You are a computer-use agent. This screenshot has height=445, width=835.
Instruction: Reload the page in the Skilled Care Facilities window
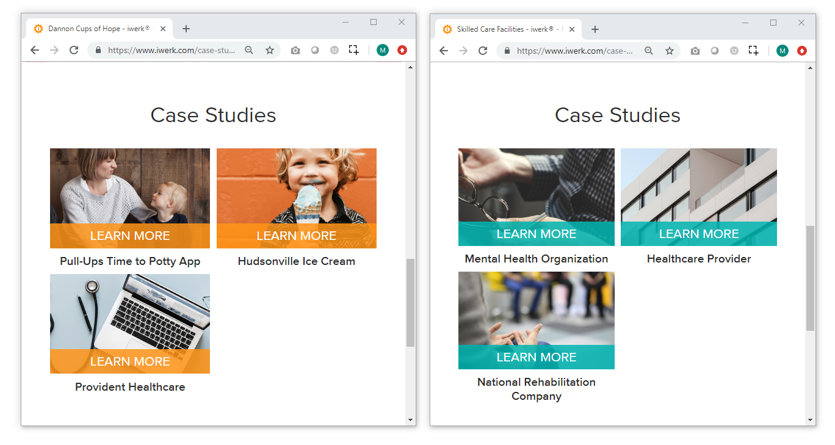point(483,51)
